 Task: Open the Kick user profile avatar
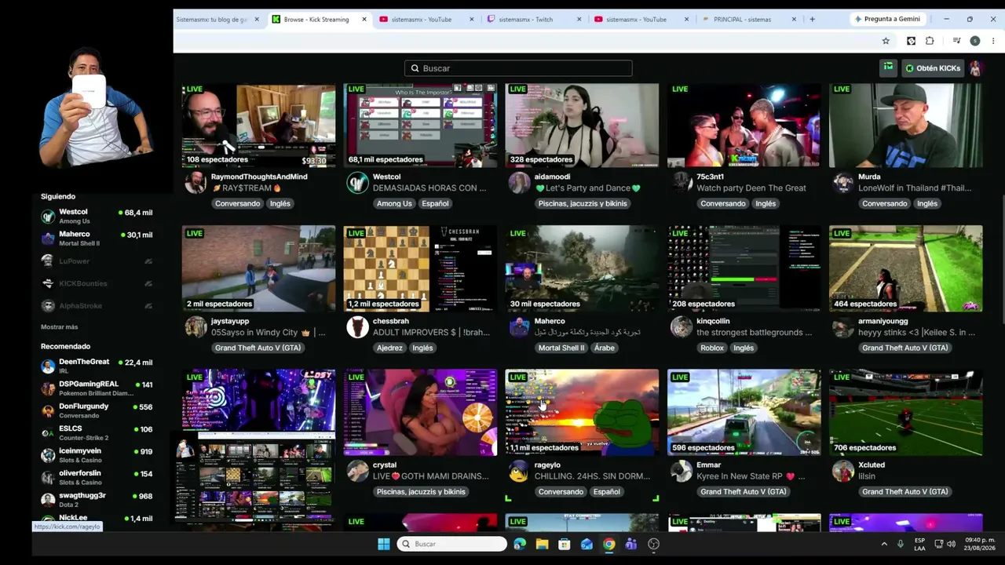tap(975, 68)
